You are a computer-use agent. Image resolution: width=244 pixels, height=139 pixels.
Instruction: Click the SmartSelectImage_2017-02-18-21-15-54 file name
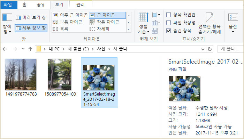click(99, 99)
